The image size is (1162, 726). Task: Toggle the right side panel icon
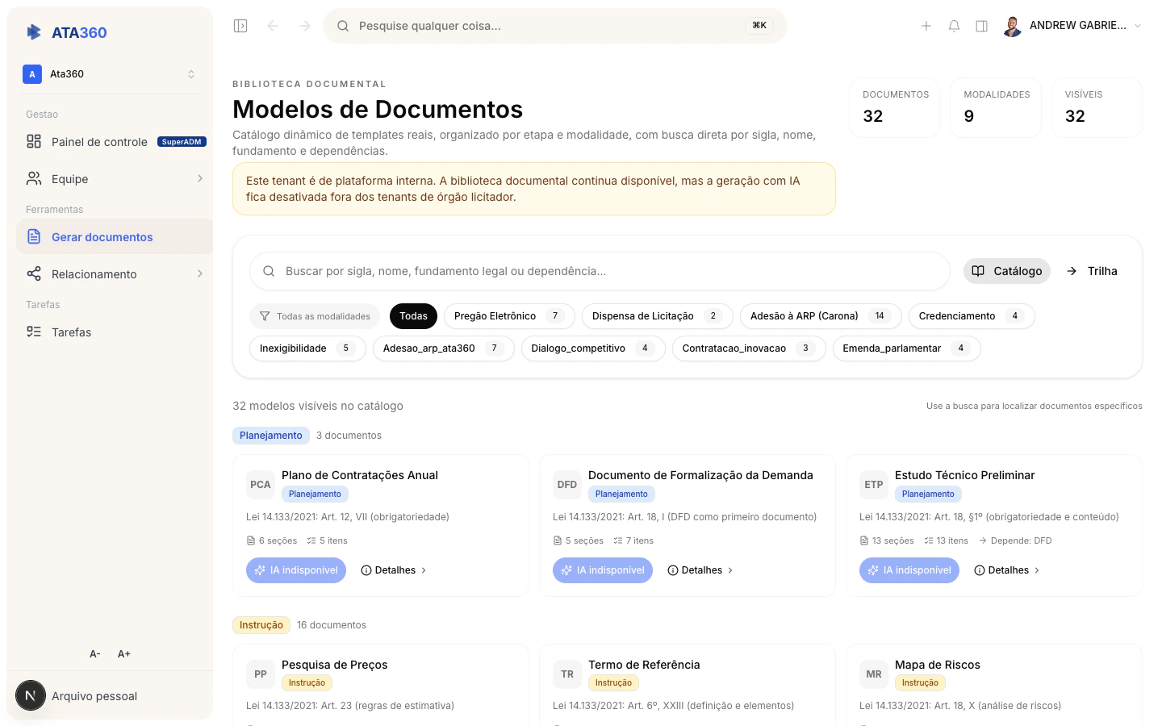point(981,25)
